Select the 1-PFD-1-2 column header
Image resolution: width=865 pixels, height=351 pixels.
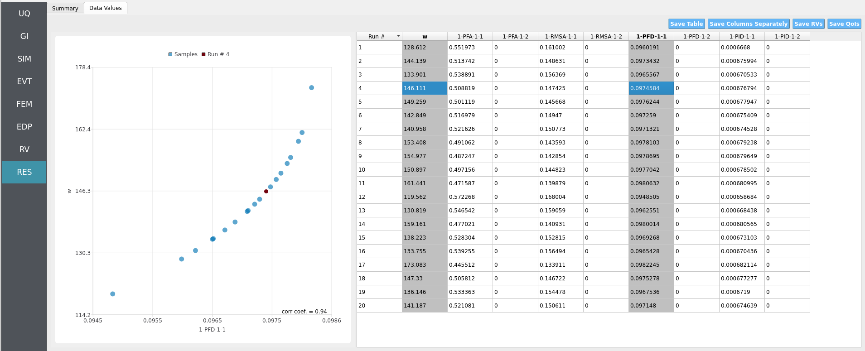pos(696,36)
